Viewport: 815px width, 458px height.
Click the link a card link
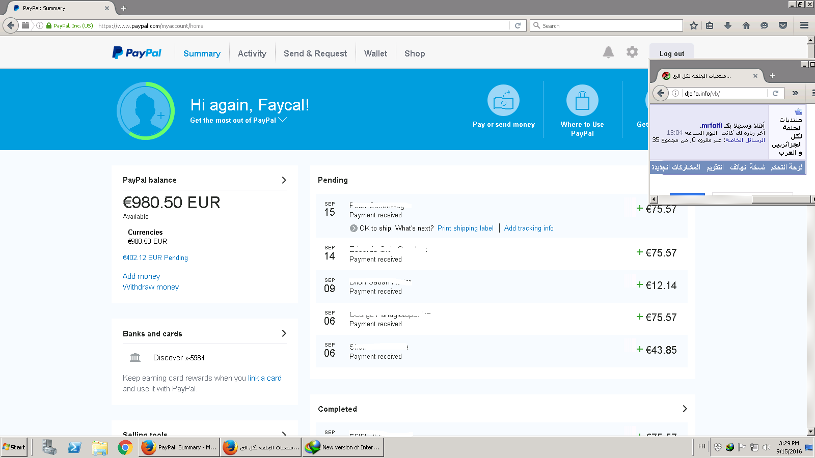click(265, 378)
